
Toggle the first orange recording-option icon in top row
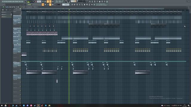(48, 1)
